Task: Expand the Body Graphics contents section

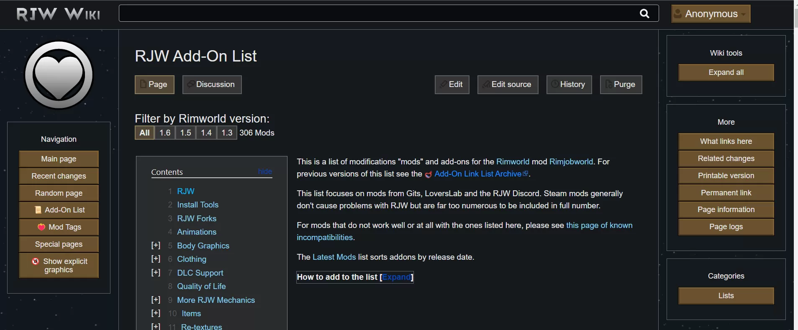Action: click(156, 246)
